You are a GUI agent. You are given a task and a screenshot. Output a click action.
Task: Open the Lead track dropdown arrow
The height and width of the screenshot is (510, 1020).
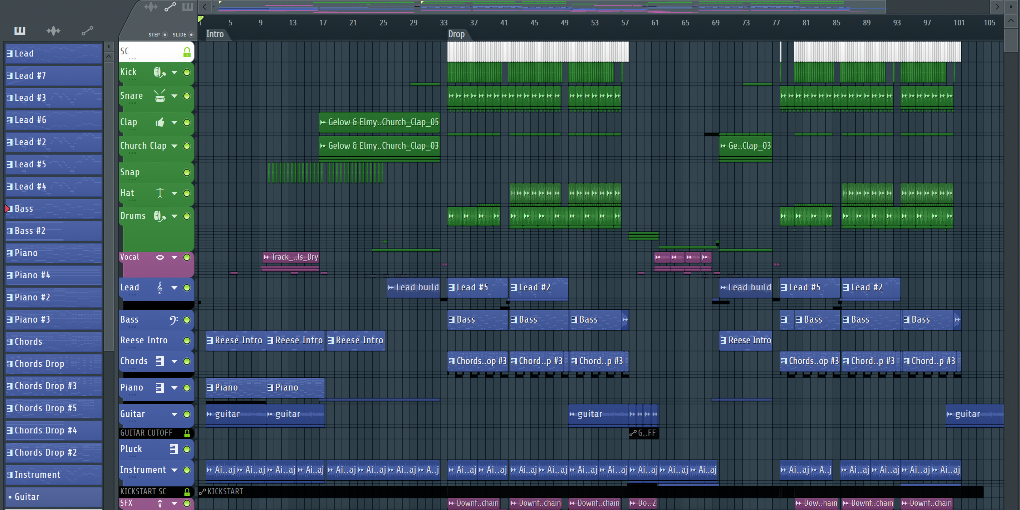174,288
